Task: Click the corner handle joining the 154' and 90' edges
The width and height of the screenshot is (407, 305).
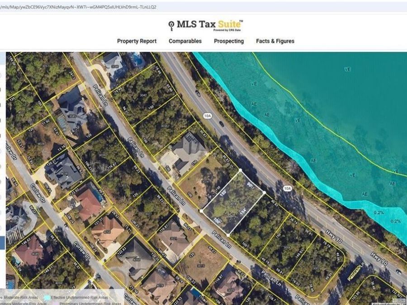Action: tap(264, 192)
